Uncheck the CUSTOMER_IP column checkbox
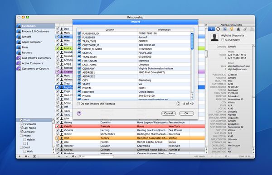The height and width of the screenshot is (175, 272). point(79,45)
